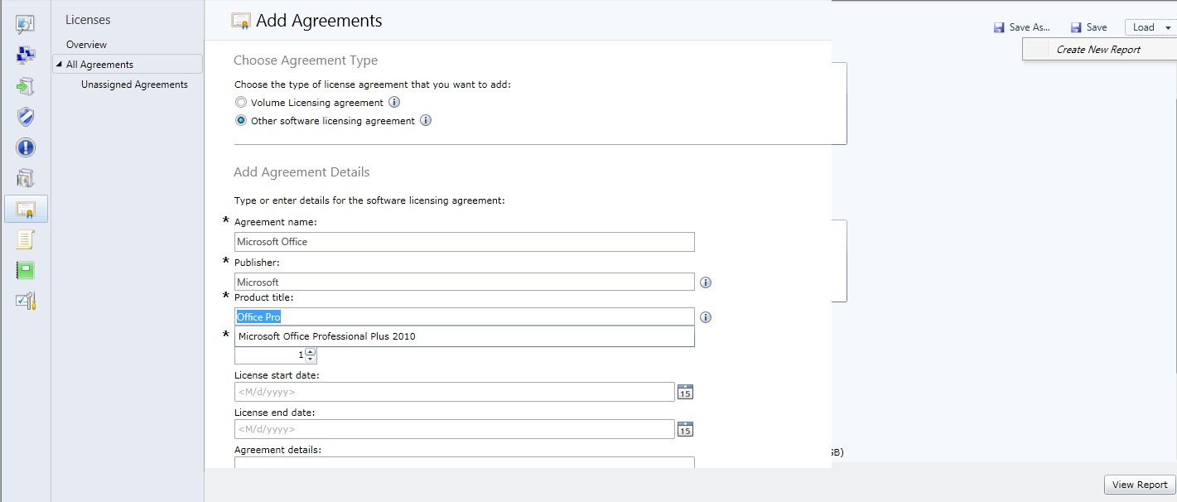Choose Create New Report menu entry
The width and height of the screenshot is (1177, 502).
coord(1098,50)
